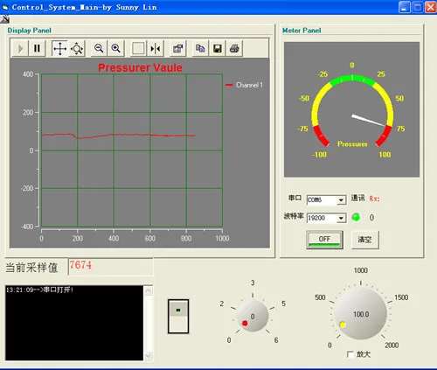
Task: Copy the plot to clipboard
Action: coord(200,48)
